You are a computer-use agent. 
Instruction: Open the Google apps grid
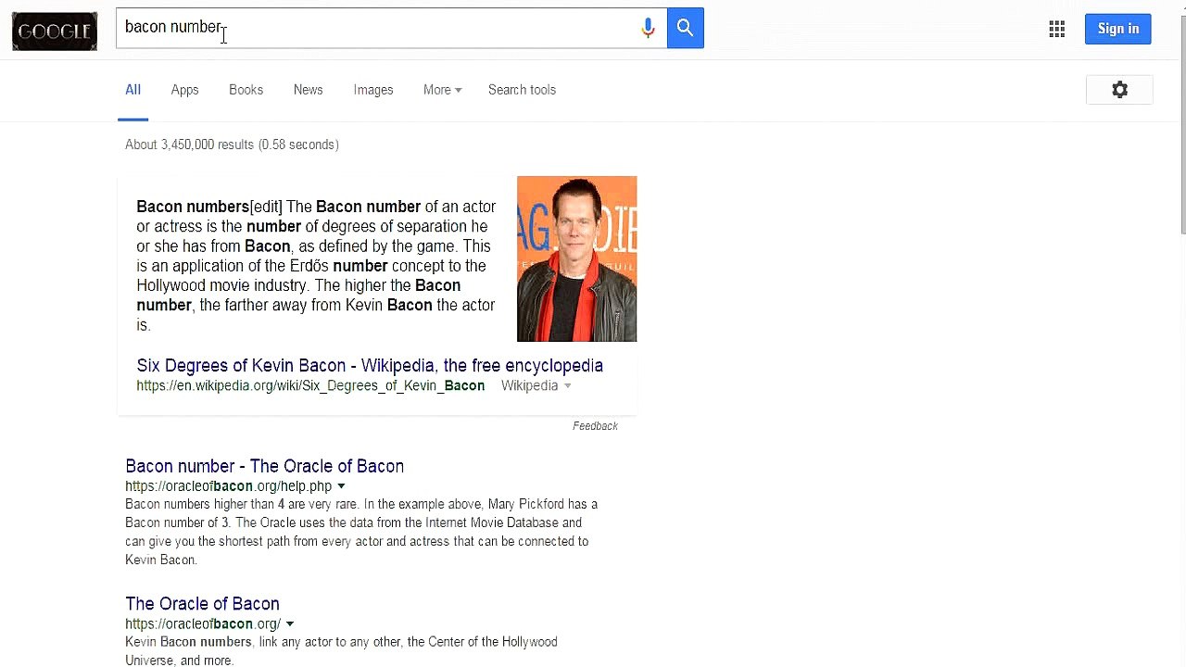coord(1057,29)
